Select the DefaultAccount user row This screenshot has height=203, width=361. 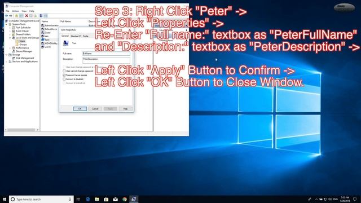49,29
